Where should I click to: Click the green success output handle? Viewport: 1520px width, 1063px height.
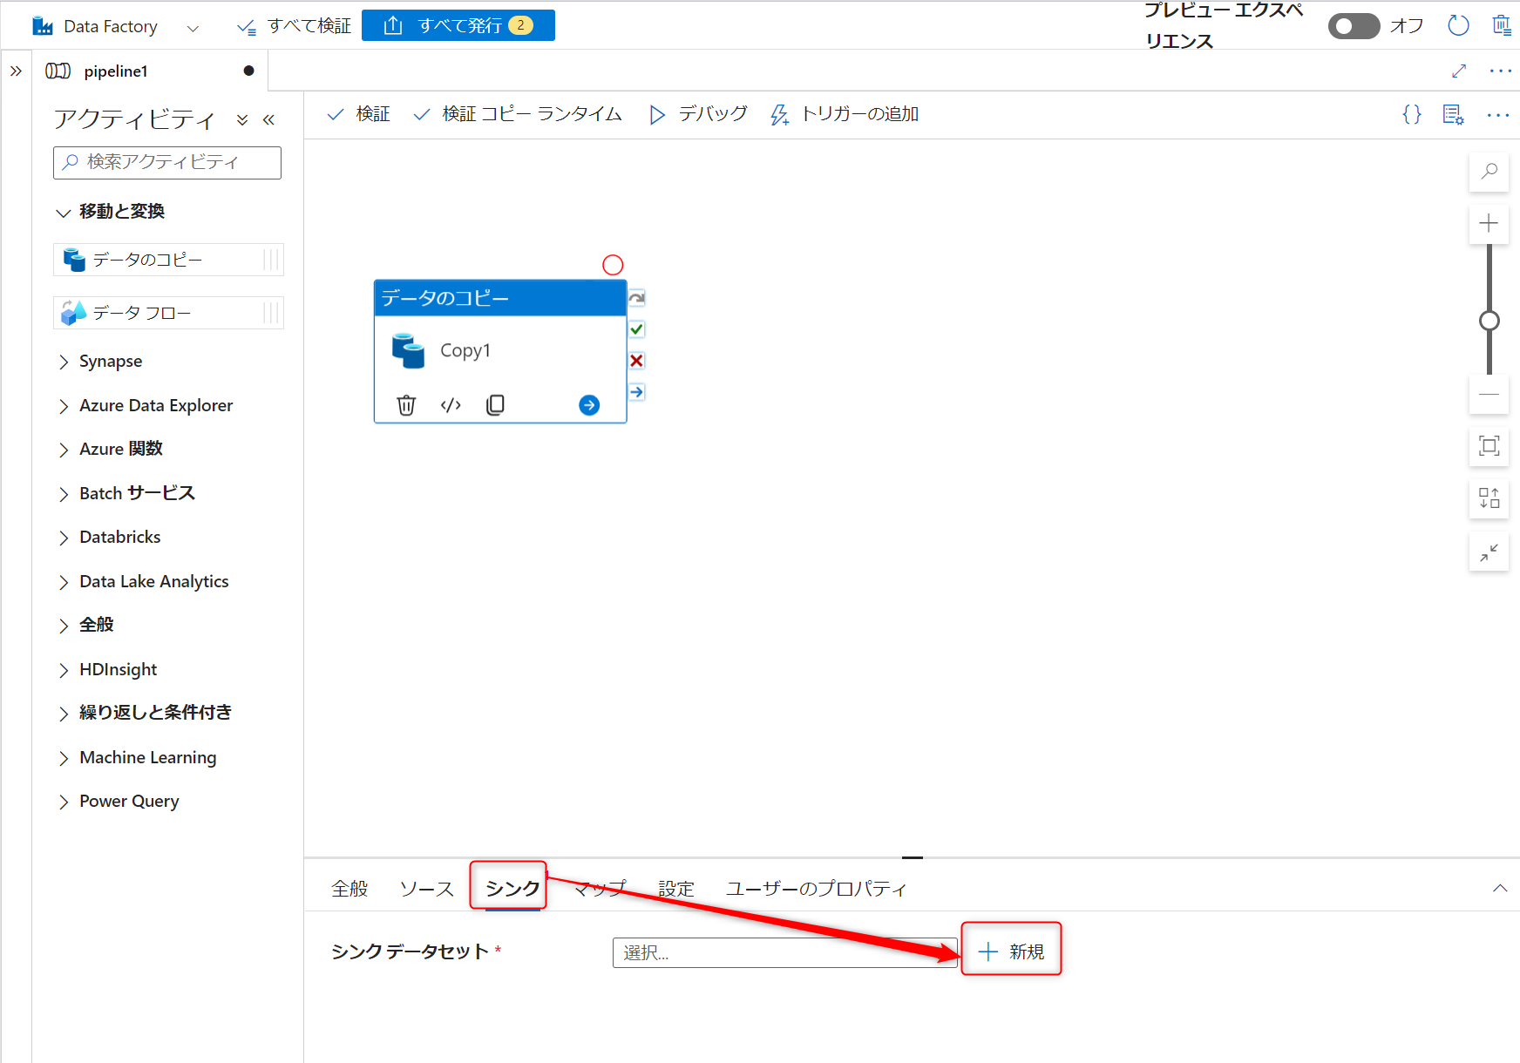coord(637,329)
